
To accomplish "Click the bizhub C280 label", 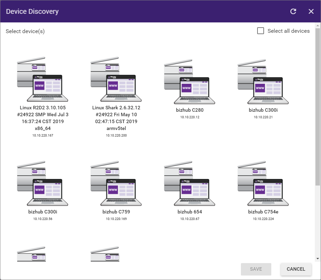I will tap(189, 110).
